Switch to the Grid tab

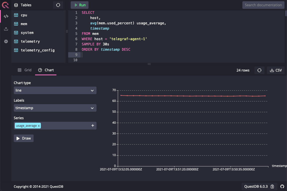coord(25,70)
